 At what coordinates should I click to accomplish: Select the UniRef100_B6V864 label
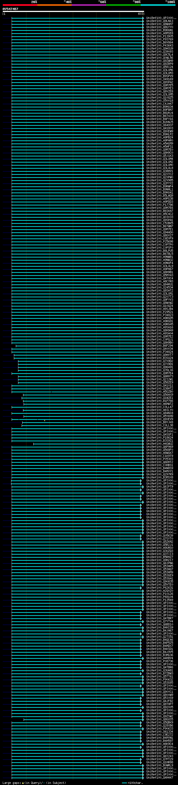(160, 43)
